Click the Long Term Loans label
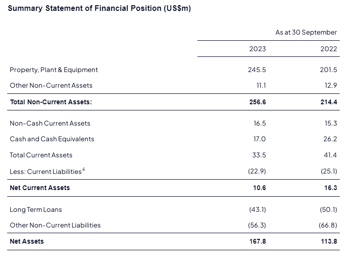 coord(36,209)
